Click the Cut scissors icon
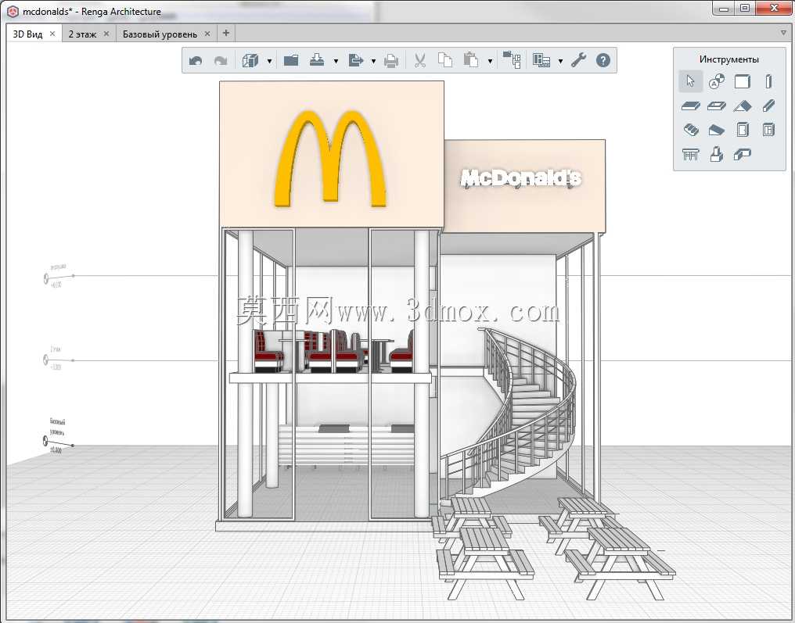795x623 pixels. click(420, 61)
